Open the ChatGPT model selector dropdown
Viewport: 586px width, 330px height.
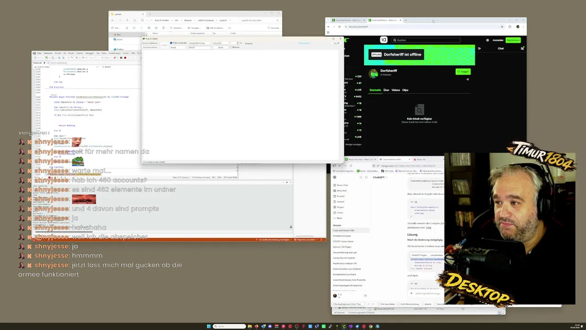click(380, 177)
